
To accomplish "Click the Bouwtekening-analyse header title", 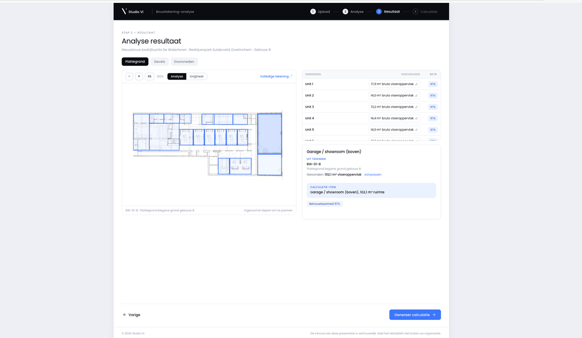I will point(175,11).
